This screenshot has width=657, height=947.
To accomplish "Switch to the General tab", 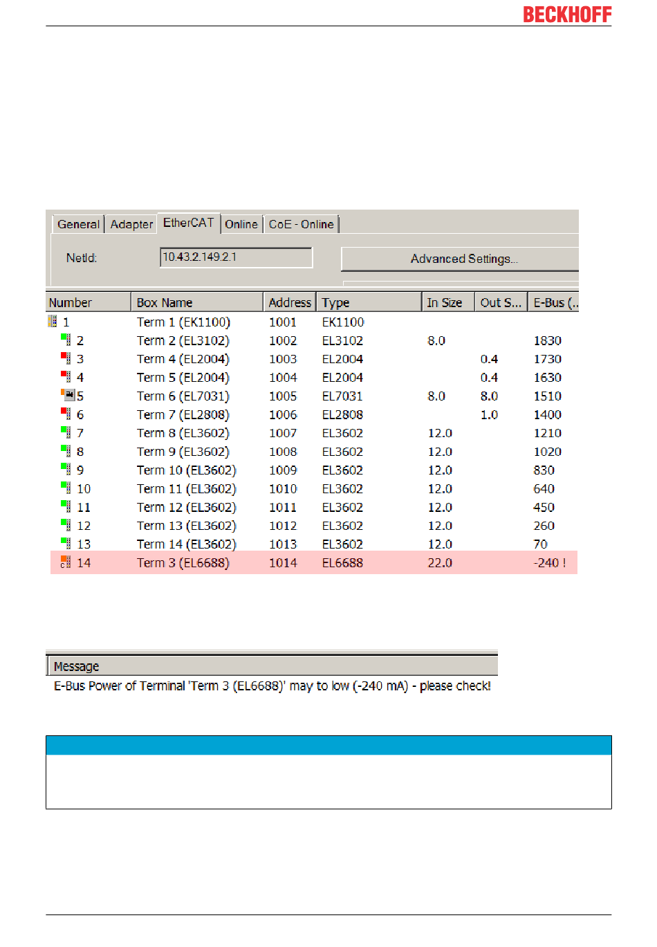I will tap(78, 224).
